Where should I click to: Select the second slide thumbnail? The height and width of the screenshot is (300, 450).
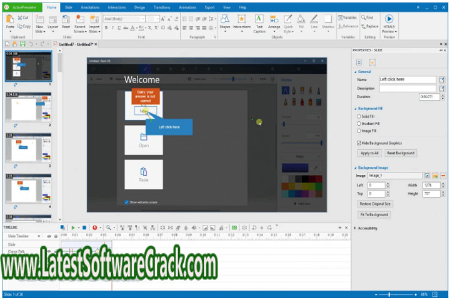coord(29,106)
